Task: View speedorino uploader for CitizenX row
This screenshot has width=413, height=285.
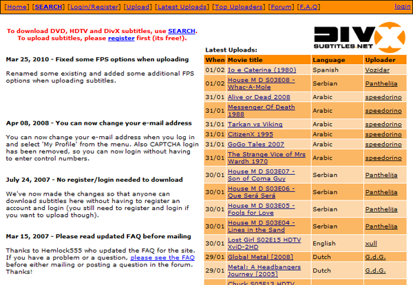Action: click(383, 134)
